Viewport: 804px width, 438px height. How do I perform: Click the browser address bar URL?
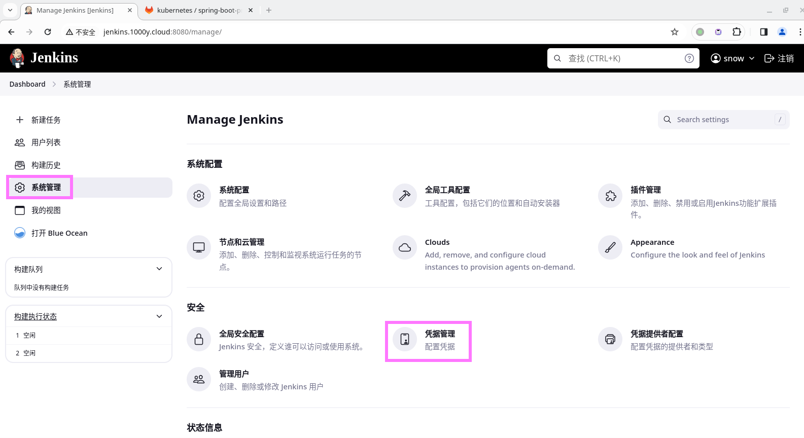[162, 32]
